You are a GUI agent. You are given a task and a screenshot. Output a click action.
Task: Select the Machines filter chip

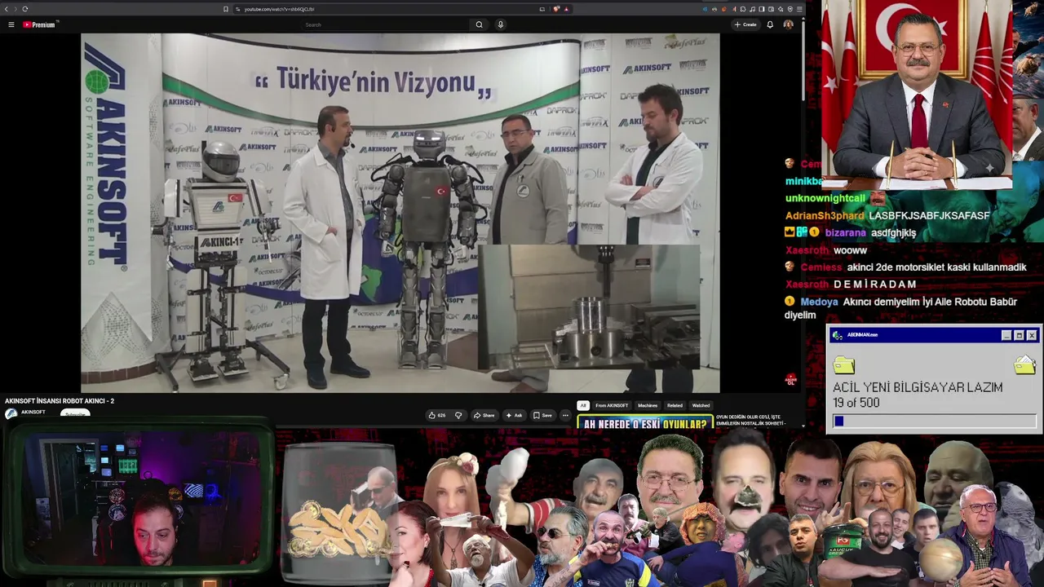point(648,405)
